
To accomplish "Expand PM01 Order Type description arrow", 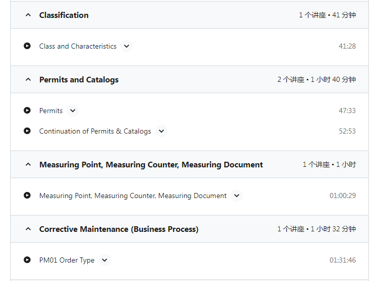I will tap(105, 260).
